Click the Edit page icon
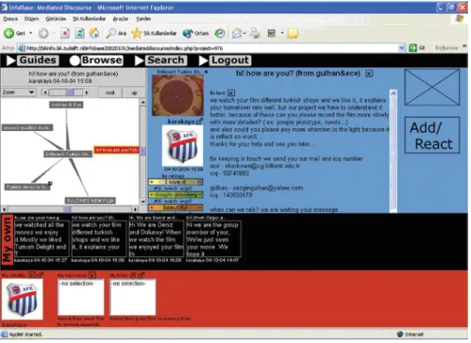Image resolution: width=471 pixels, height=343 pixels. pyautogui.click(x=272, y=33)
